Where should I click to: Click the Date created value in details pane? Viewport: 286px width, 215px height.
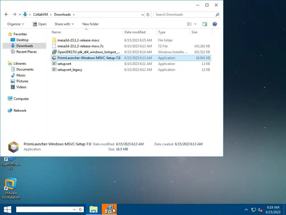[189, 144]
